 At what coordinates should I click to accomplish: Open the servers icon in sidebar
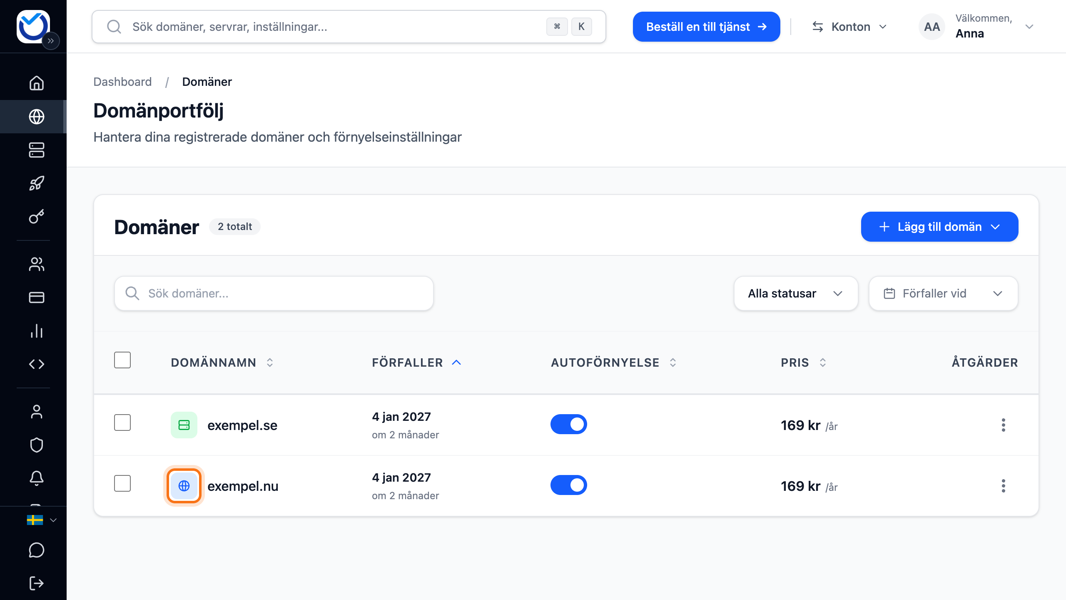point(37,150)
